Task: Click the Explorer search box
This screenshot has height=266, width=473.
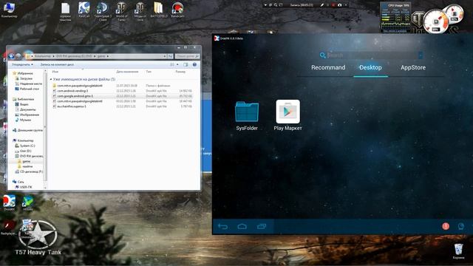Action: pos(187,56)
